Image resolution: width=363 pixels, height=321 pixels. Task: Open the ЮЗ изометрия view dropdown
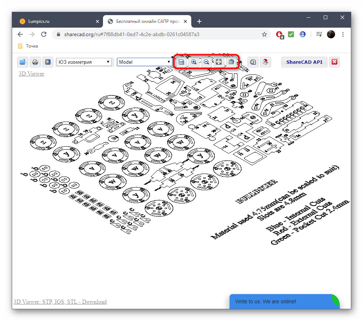tap(84, 62)
